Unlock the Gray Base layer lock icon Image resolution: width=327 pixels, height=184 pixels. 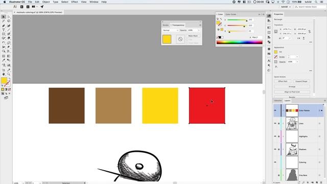coord(278,175)
